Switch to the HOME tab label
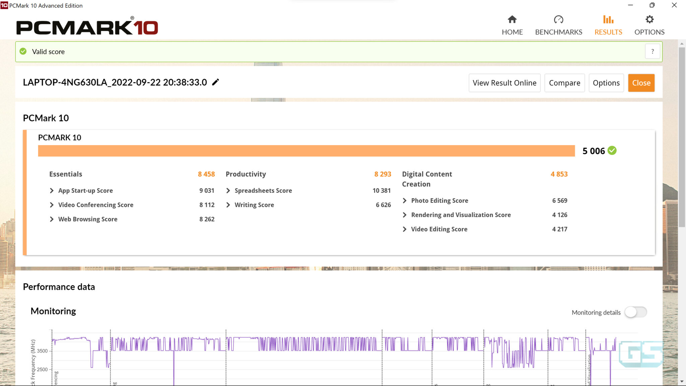This screenshot has height=386, width=686. click(x=512, y=32)
